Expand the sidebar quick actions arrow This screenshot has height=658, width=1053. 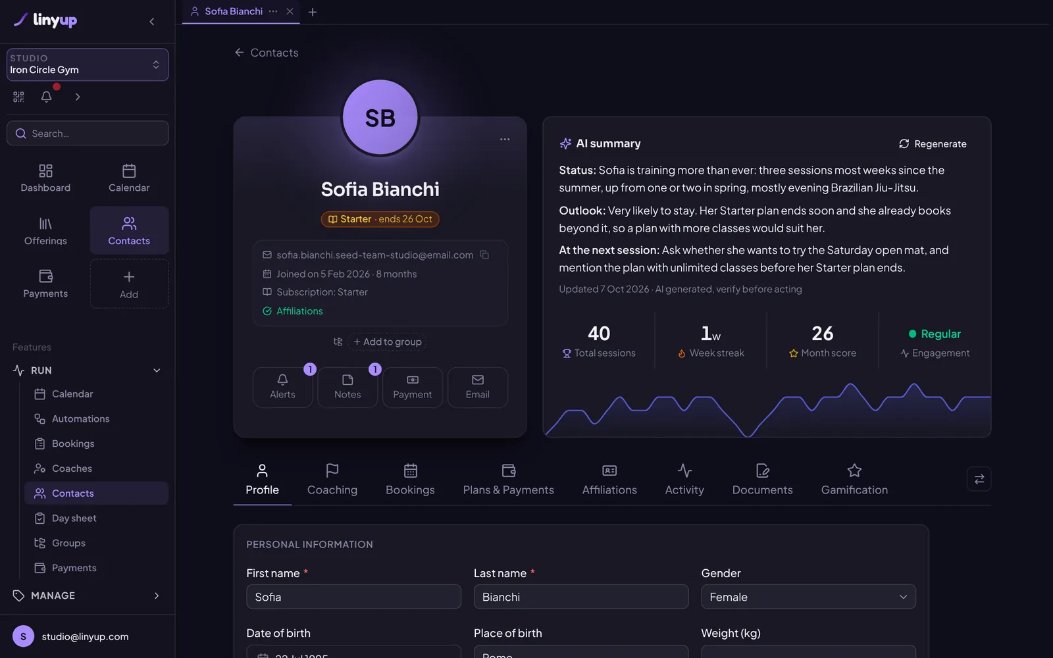(78, 97)
